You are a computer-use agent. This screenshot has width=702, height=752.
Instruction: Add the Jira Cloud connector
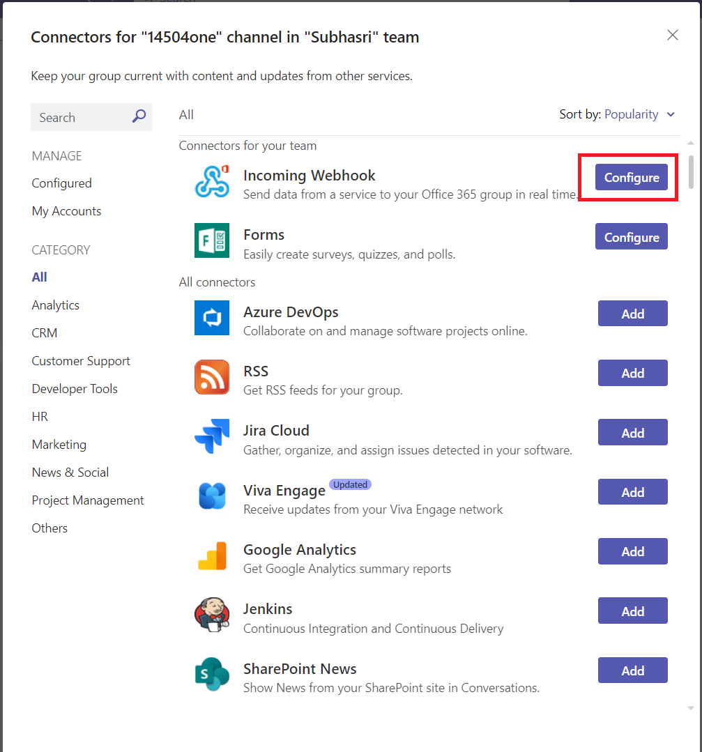click(632, 433)
